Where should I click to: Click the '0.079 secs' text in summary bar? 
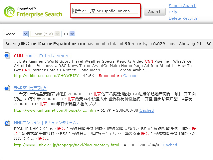(x=164, y=44)
